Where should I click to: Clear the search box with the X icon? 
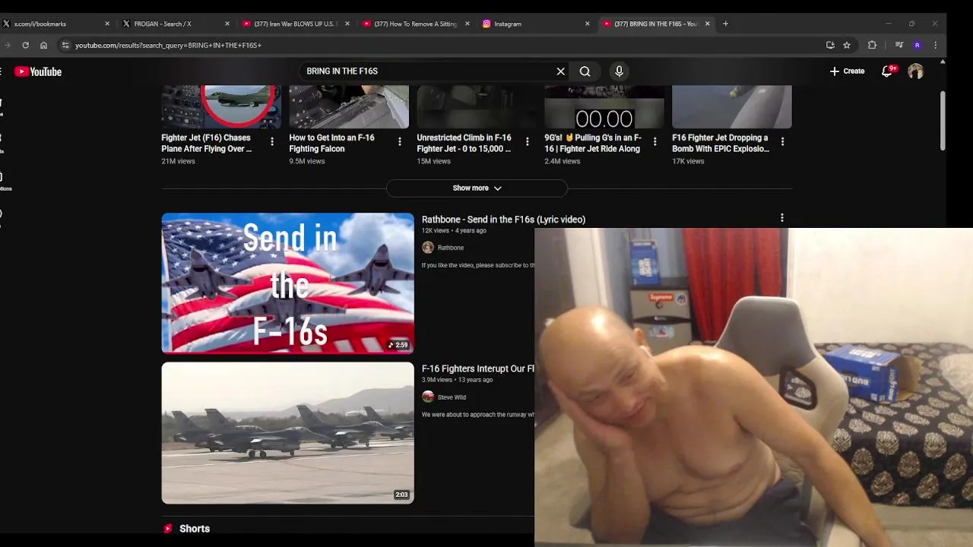click(561, 71)
